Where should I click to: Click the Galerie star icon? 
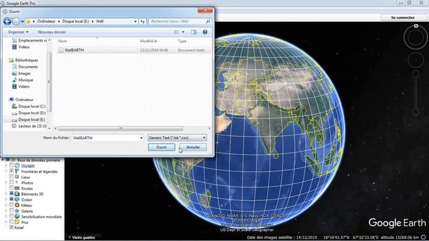pos(17,211)
